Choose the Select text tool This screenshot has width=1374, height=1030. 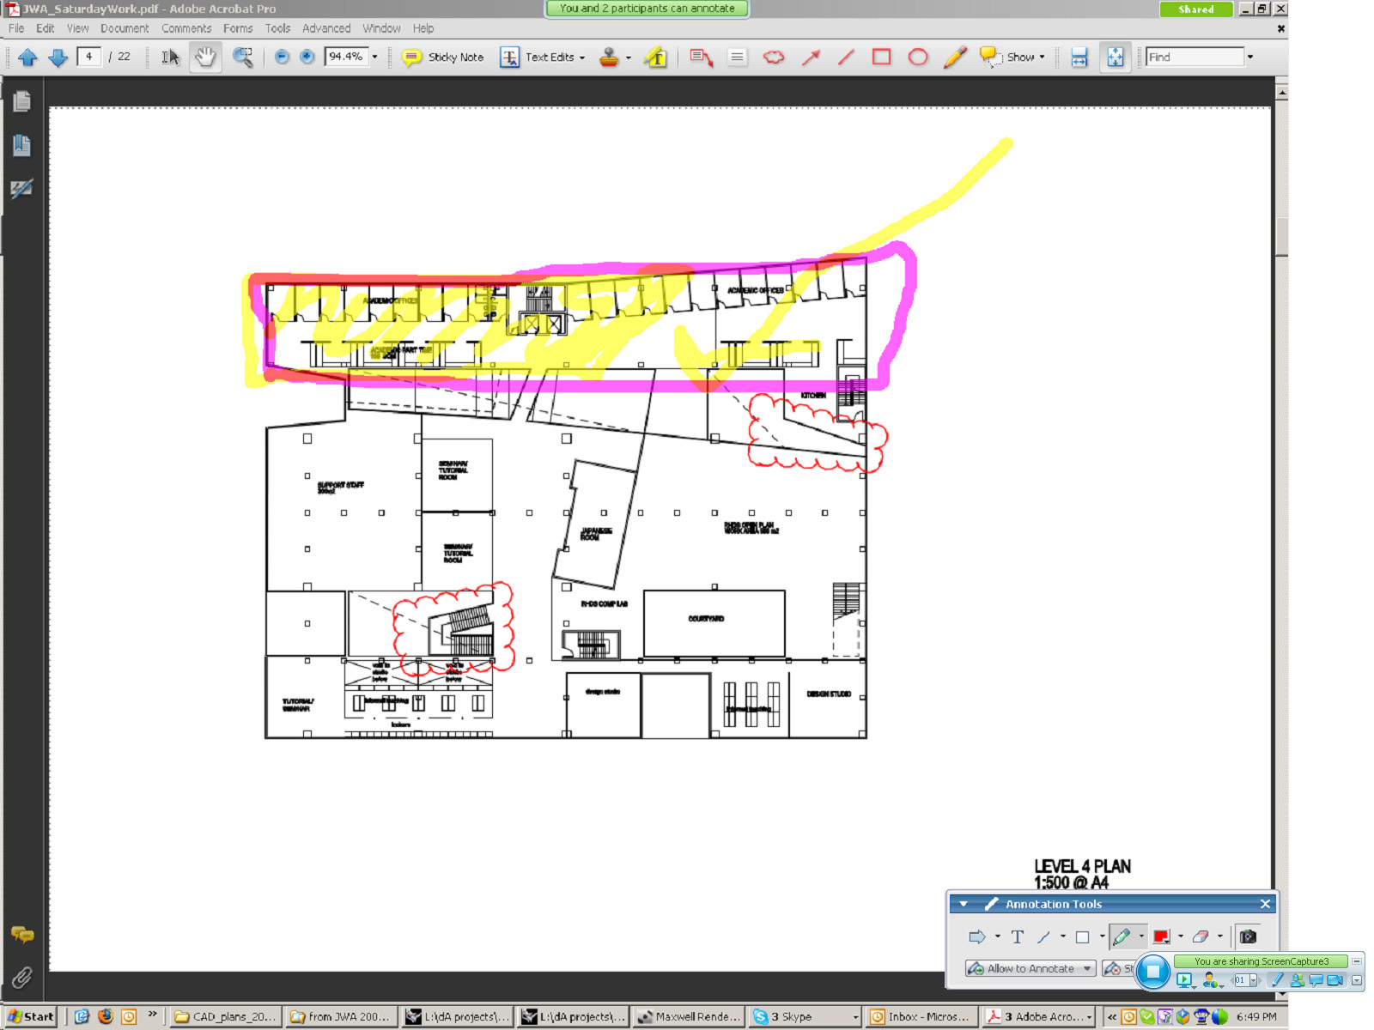[x=170, y=58]
